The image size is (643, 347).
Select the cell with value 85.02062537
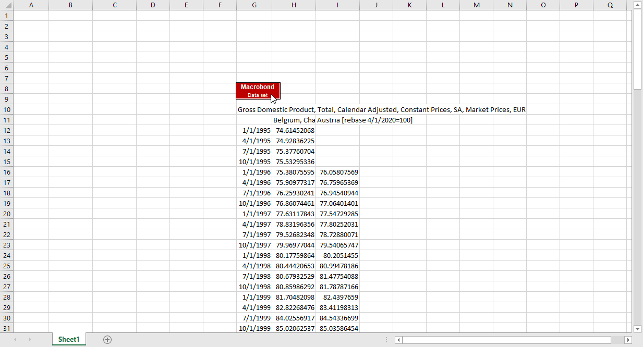coord(294,328)
